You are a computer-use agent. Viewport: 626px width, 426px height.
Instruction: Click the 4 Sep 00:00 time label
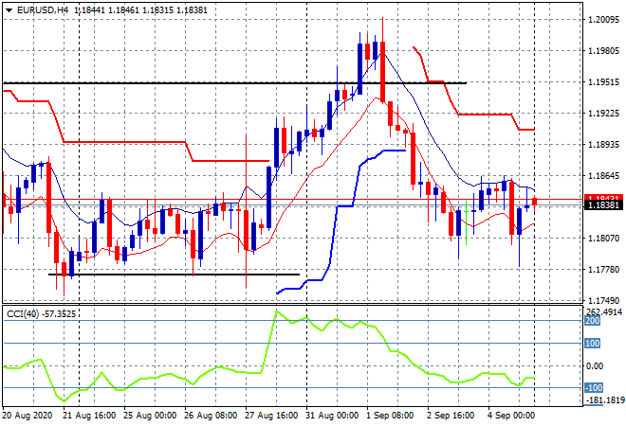511,416
